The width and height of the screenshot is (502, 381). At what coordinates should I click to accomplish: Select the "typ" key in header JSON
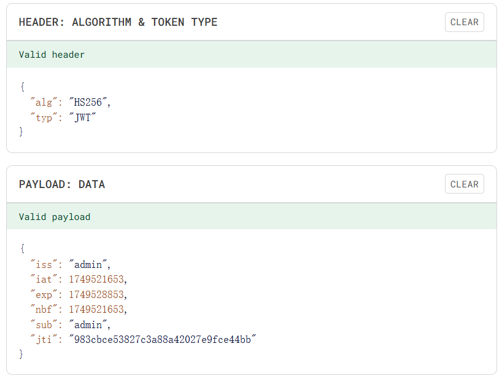coord(44,117)
